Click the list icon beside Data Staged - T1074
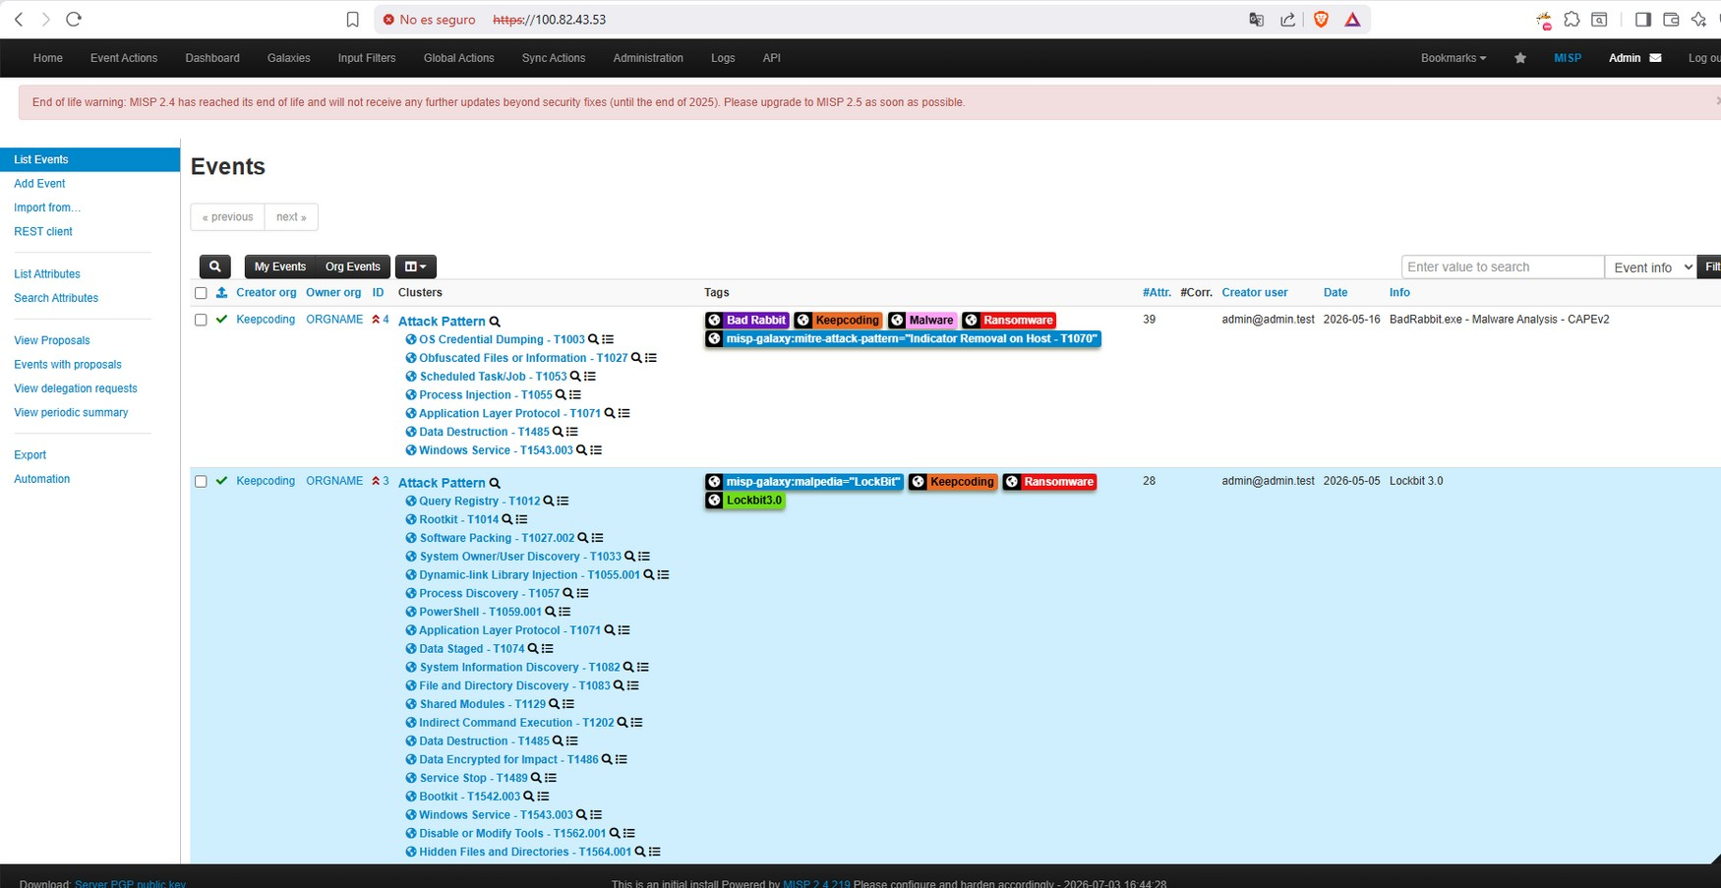1721x888 pixels. pyautogui.click(x=548, y=649)
